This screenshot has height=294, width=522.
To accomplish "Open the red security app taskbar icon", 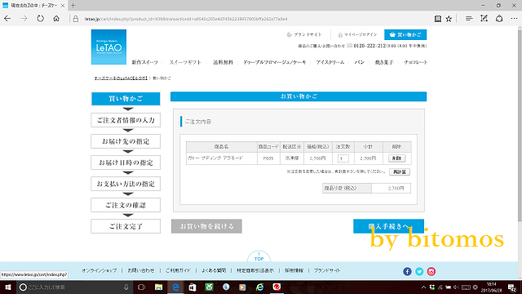I will point(276,287).
